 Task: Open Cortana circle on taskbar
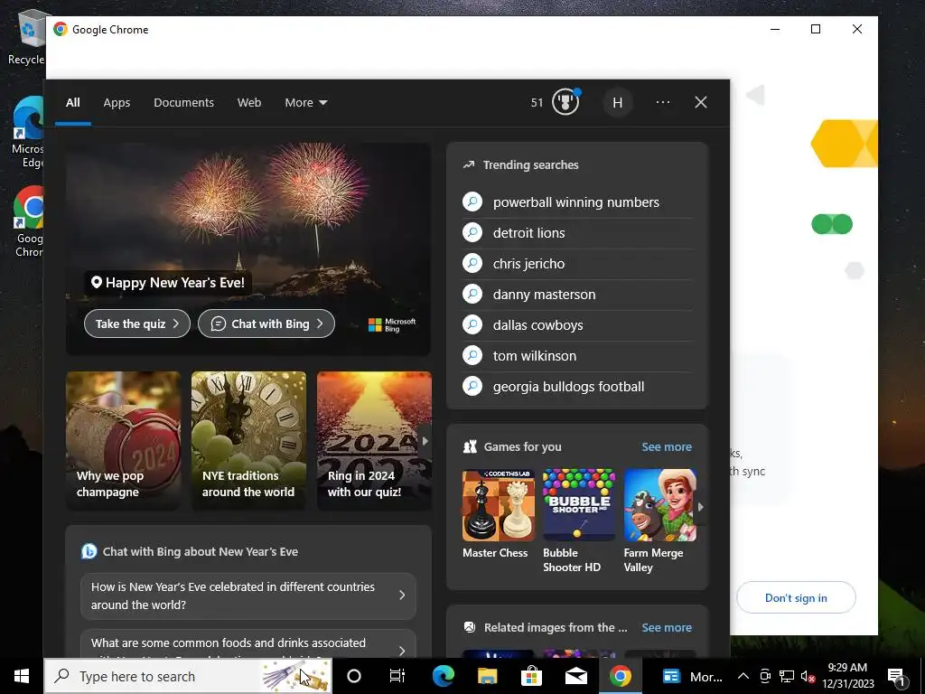(x=354, y=676)
